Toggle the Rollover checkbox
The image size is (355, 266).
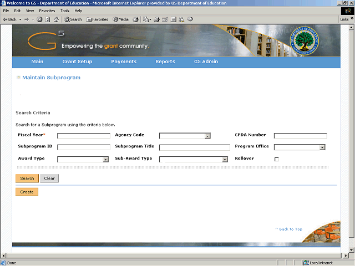click(277, 159)
